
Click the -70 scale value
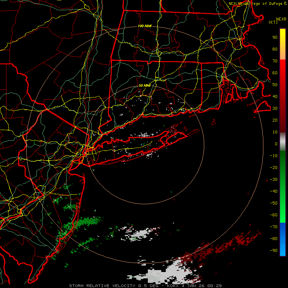click(274, 227)
